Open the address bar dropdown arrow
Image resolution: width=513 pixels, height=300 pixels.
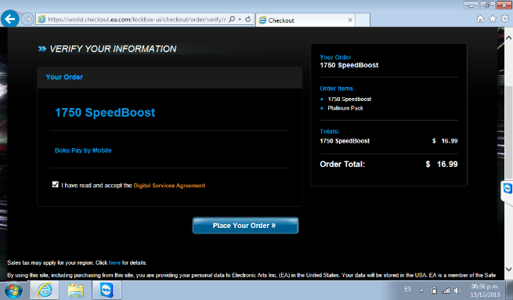pyautogui.click(x=240, y=20)
